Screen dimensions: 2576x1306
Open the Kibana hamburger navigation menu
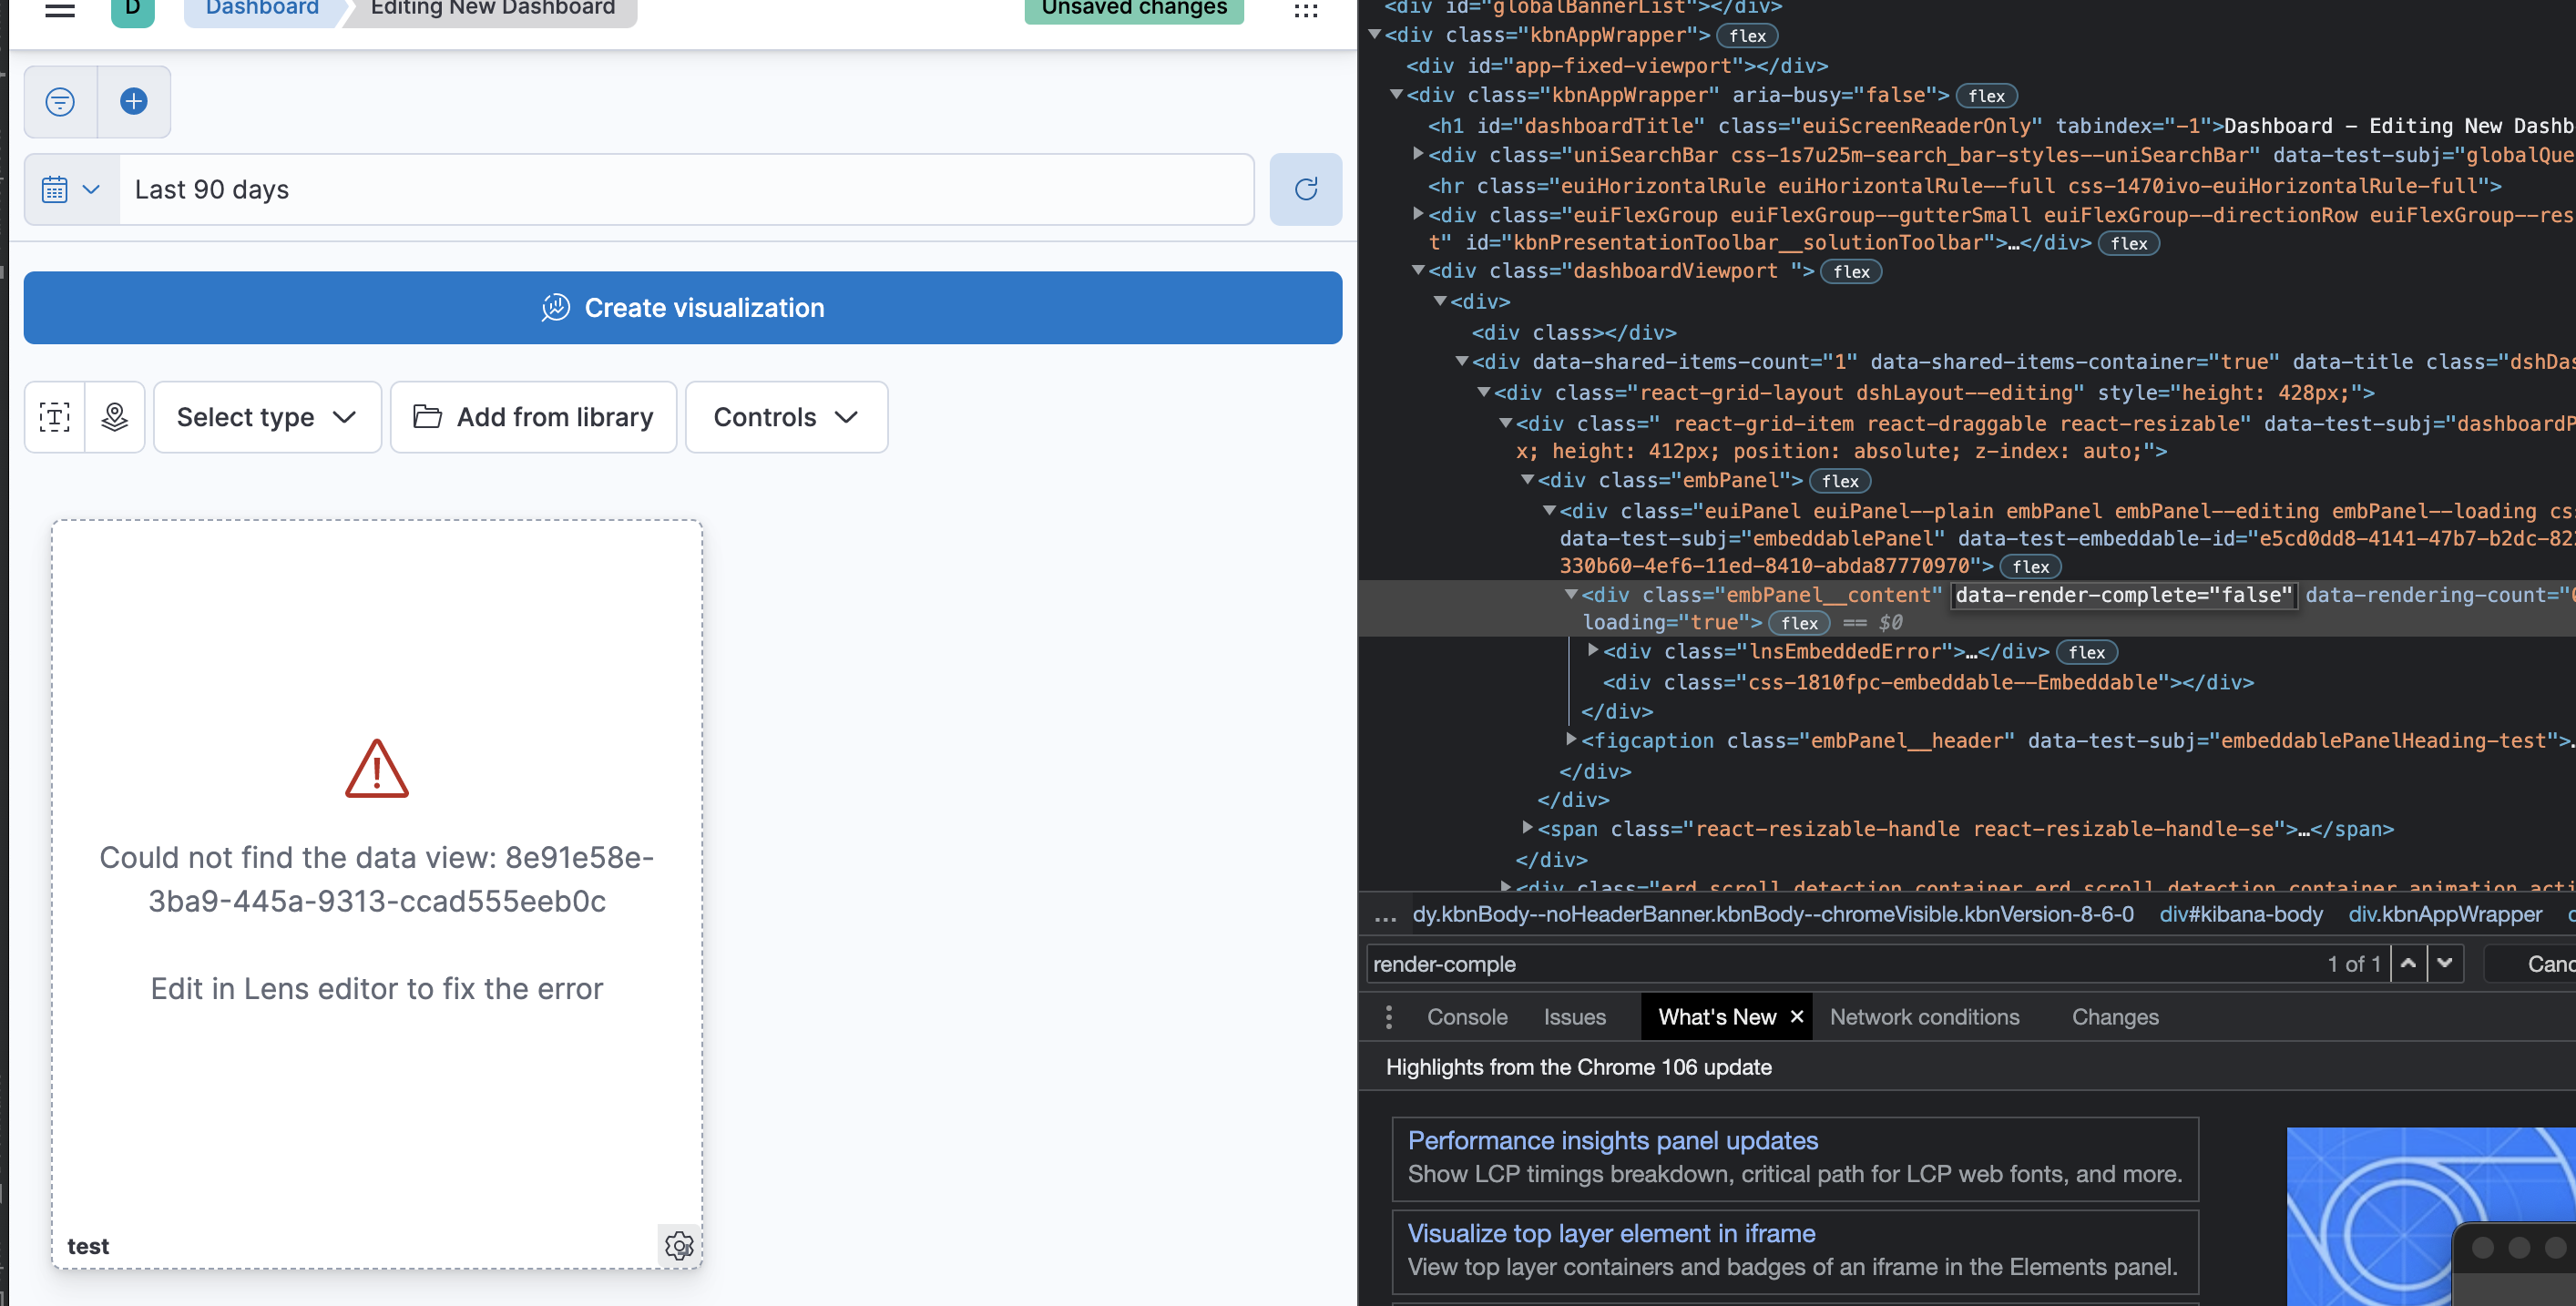(60, 10)
